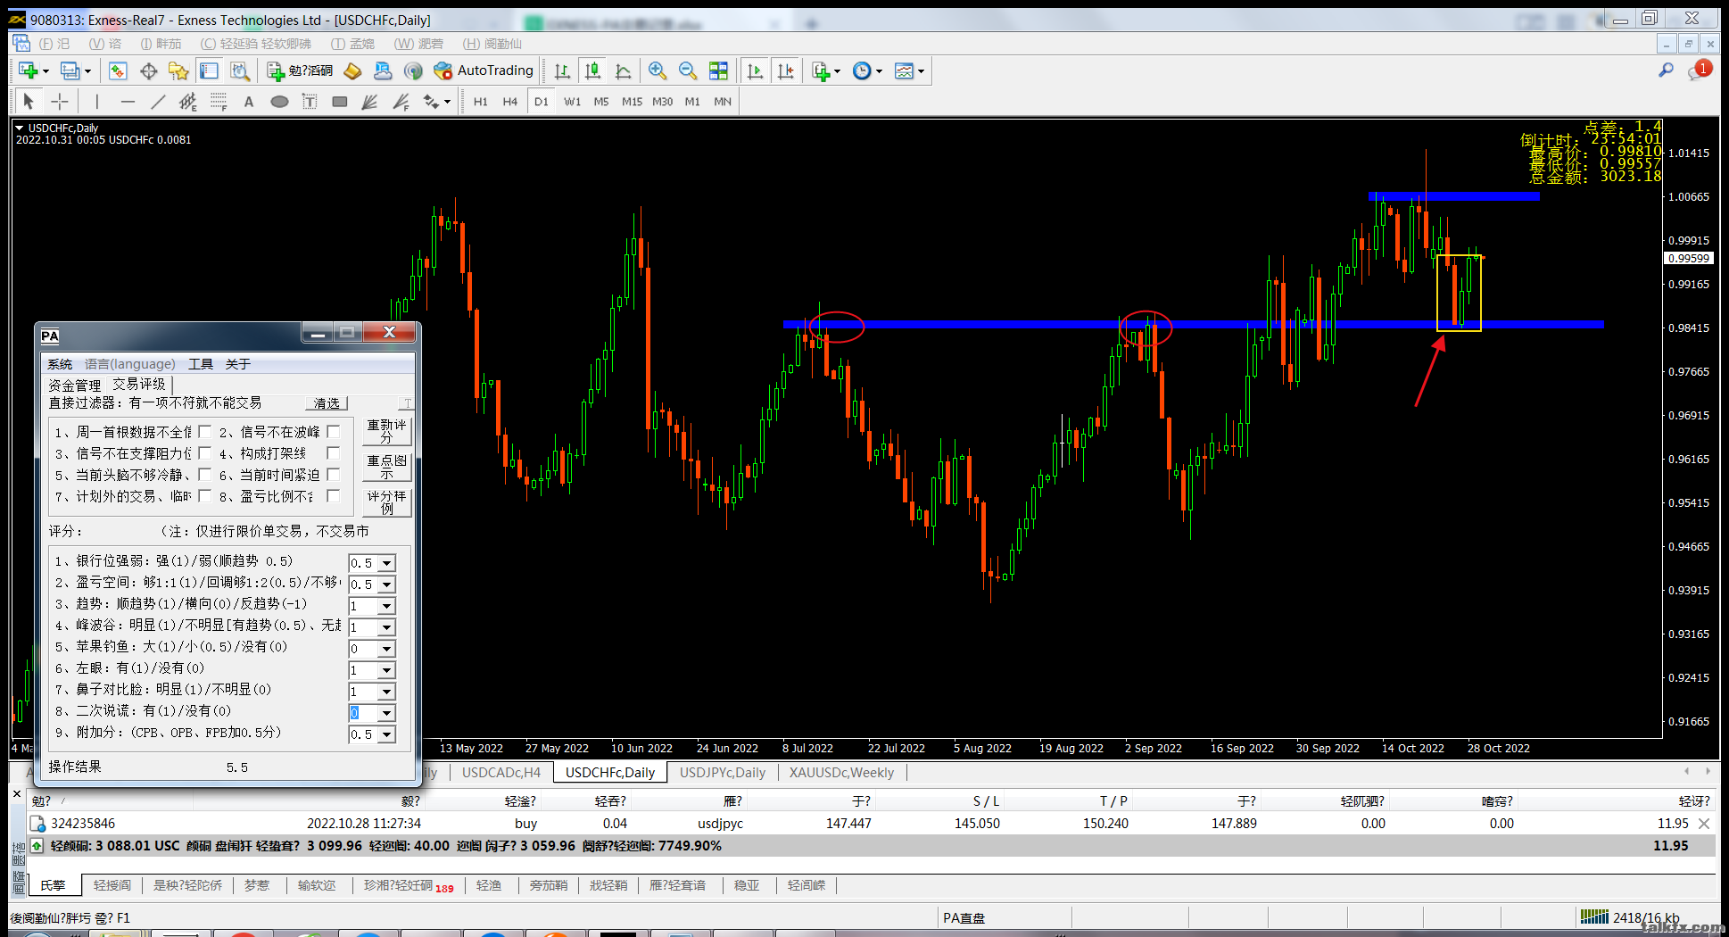The width and height of the screenshot is (1729, 937).
Task: Switch chart to candlesticks type
Action: (592, 70)
